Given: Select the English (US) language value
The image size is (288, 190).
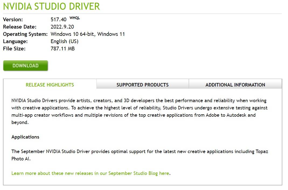Looking at the screenshot, I should pos(64,41).
